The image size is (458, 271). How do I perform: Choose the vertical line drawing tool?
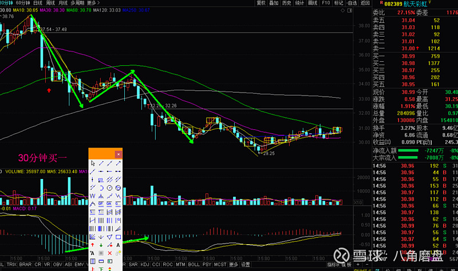(93, 180)
